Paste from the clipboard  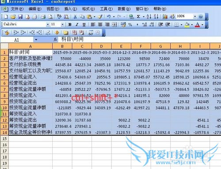(x=89, y=16)
